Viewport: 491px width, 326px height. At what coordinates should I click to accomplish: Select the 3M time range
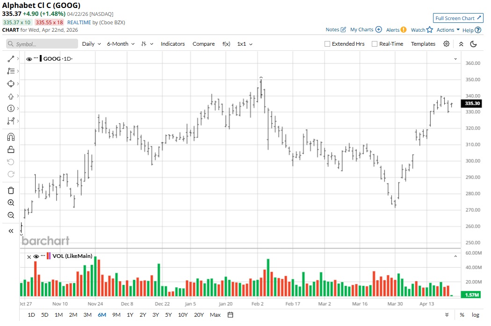[x=87, y=315]
